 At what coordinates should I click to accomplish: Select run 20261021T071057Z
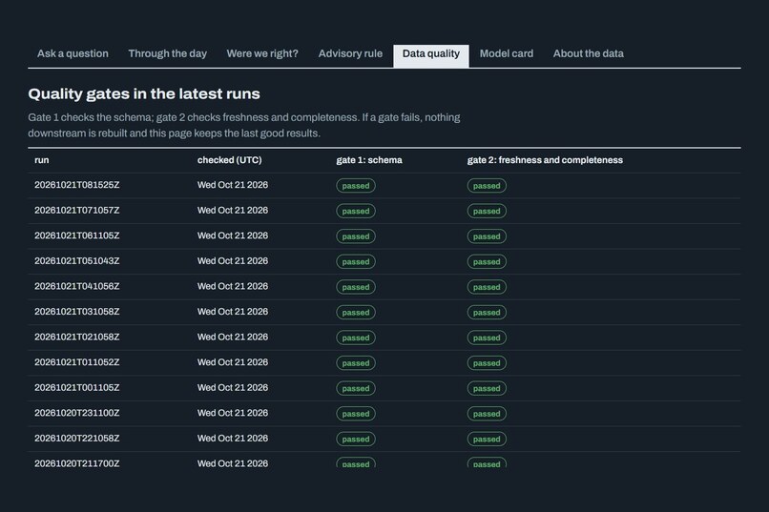pyautogui.click(x=77, y=211)
